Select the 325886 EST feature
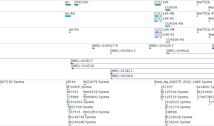This screenshot has height=126, width=214. (x=67, y=100)
